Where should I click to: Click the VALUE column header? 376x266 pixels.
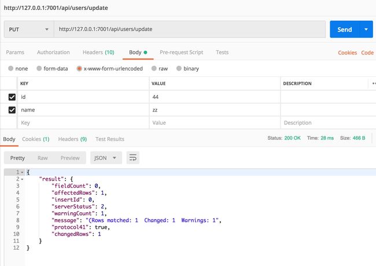tap(158, 83)
